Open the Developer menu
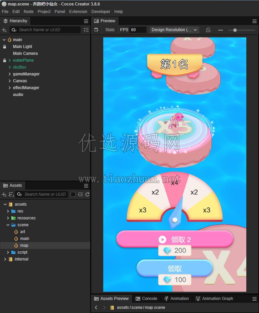The image size is (259, 313). [x=101, y=12]
